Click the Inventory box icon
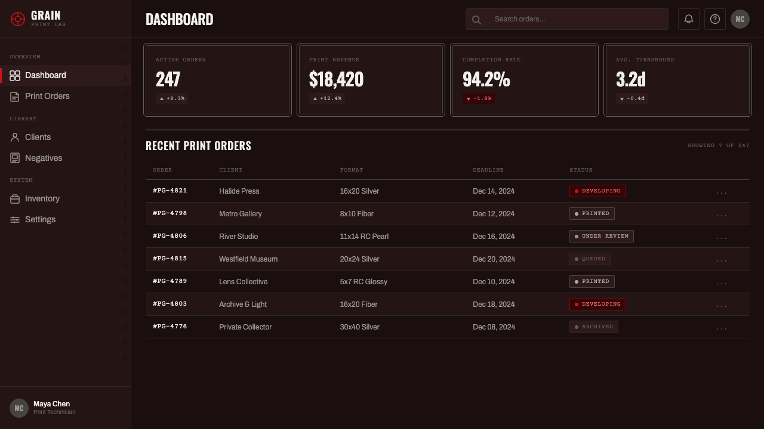This screenshot has width=764, height=429. pos(15,198)
